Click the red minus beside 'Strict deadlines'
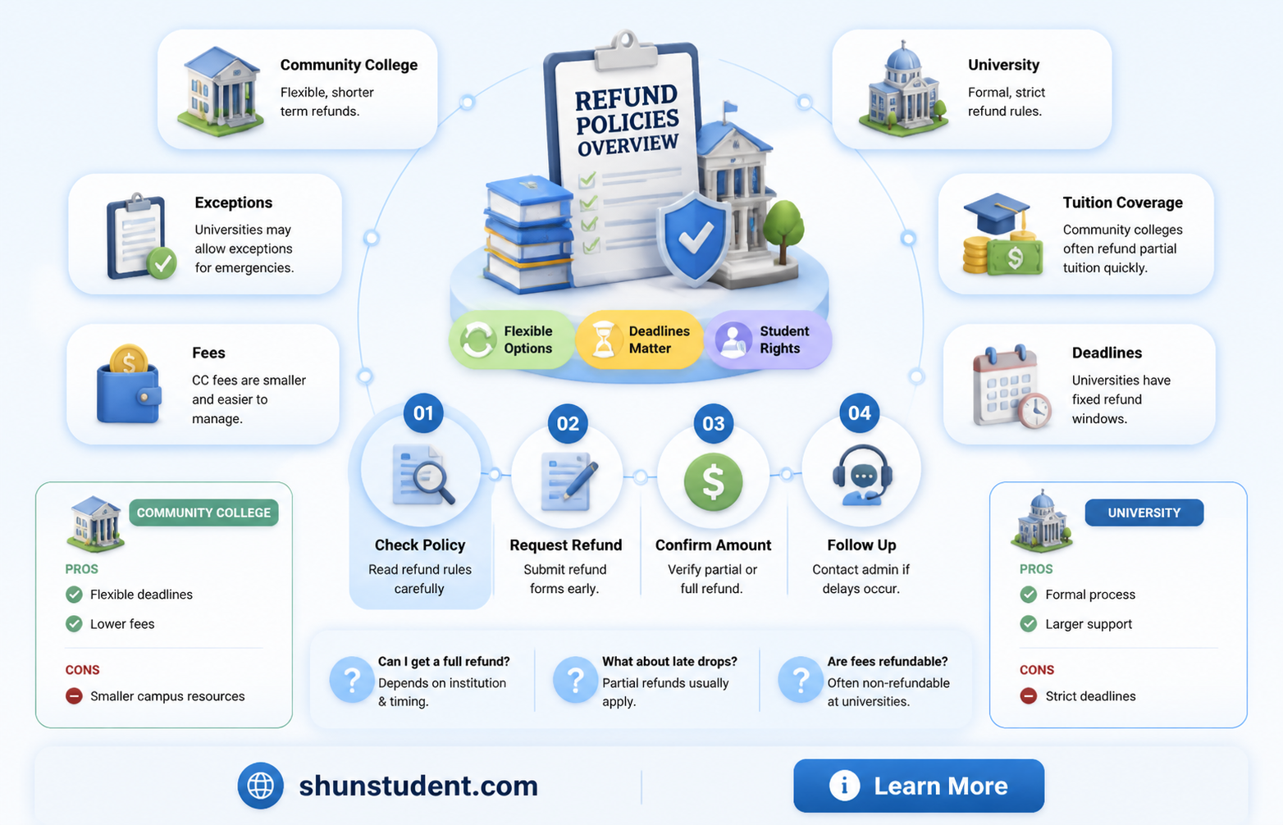 click(1029, 696)
